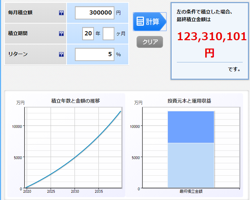The image size is (250, 200).
Task: Select the result amount 123,310,101
Action: (x=212, y=36)
